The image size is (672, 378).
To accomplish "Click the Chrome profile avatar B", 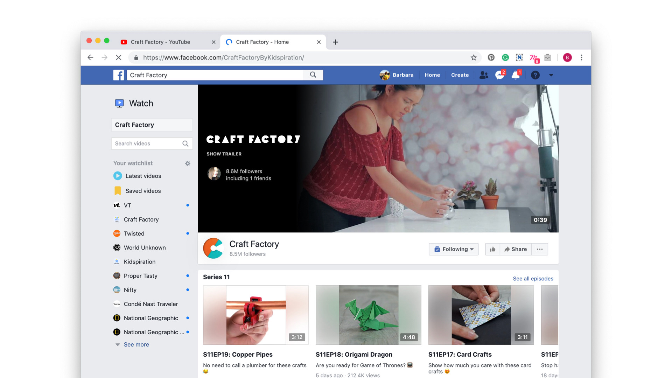I will pos(567,57).
